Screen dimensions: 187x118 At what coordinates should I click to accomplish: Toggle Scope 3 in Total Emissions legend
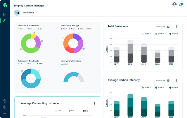tap(174, 34)
